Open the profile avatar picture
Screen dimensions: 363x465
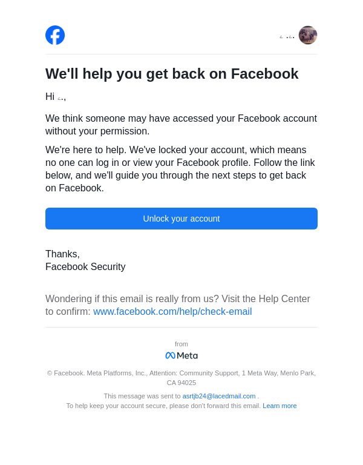click(x=308, y=35)
